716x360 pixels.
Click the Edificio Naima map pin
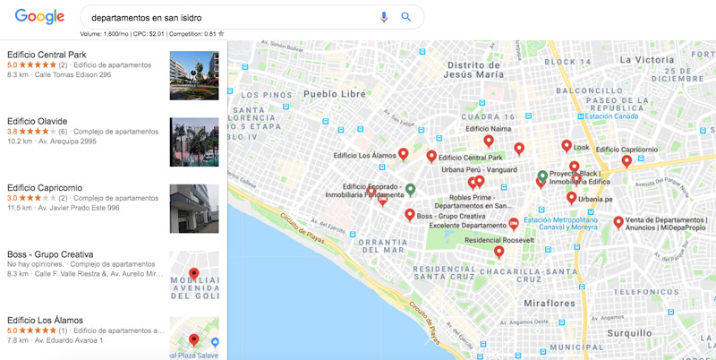489,141
